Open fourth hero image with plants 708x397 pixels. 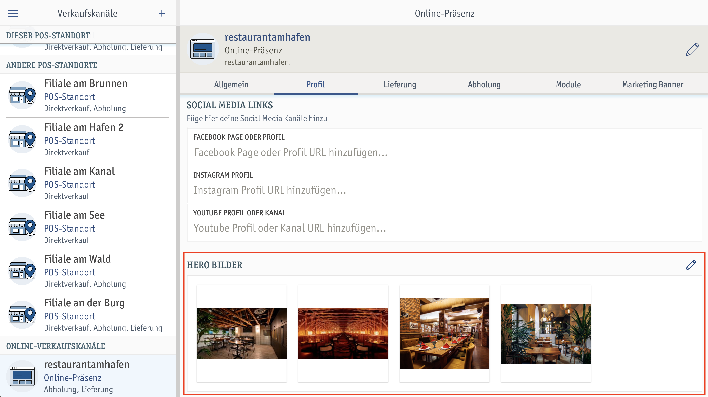[546, 333]
